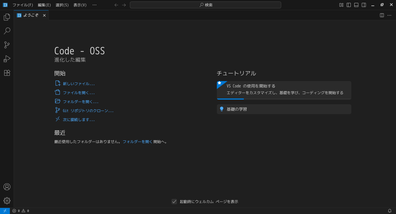The image size is (396, 214).
Task: Uncheck 起動時にウェルカム ページを表示 checkbox
Action: click(174, 202)
